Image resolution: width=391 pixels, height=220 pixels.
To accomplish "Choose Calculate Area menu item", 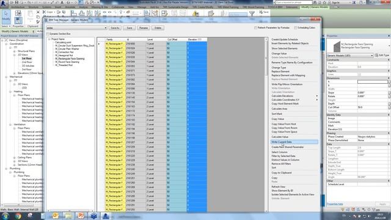I will click(x=279, y=109).
